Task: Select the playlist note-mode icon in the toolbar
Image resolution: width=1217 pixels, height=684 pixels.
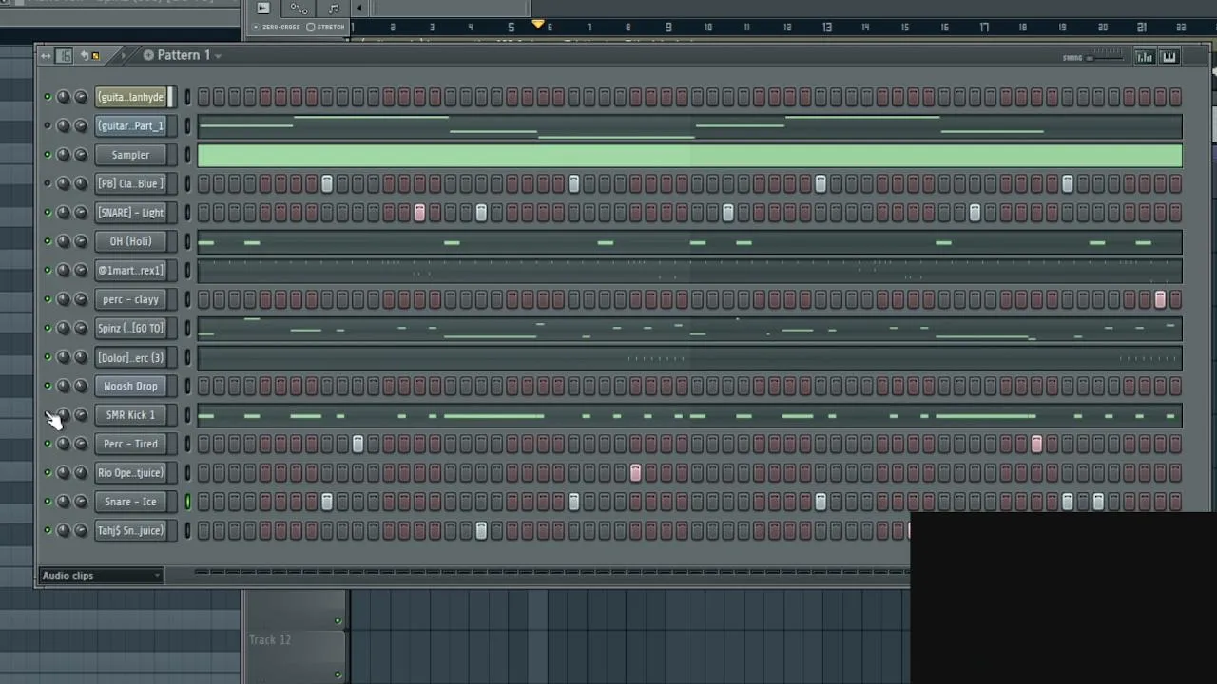Action: point(334,9)
